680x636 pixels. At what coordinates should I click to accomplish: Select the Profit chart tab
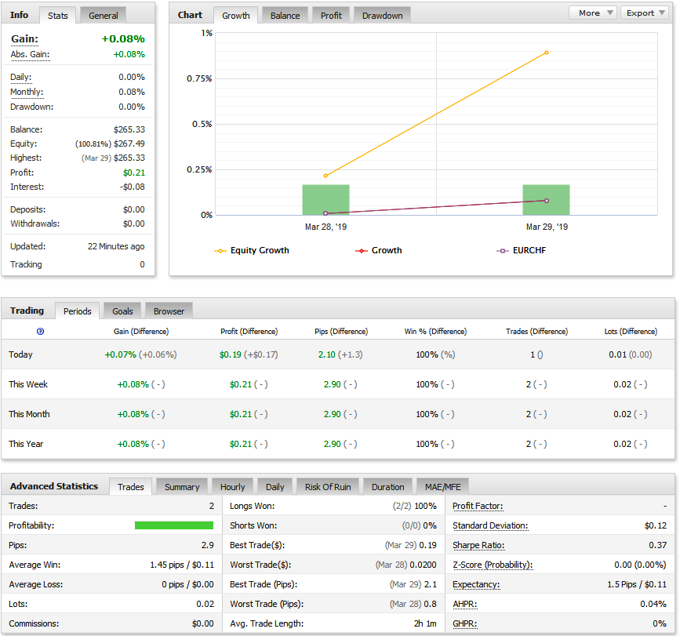(x=331, y=16)
